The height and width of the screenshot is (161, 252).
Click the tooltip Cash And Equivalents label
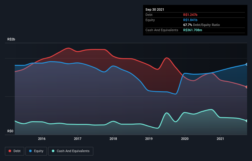click(x=162, y=30)
